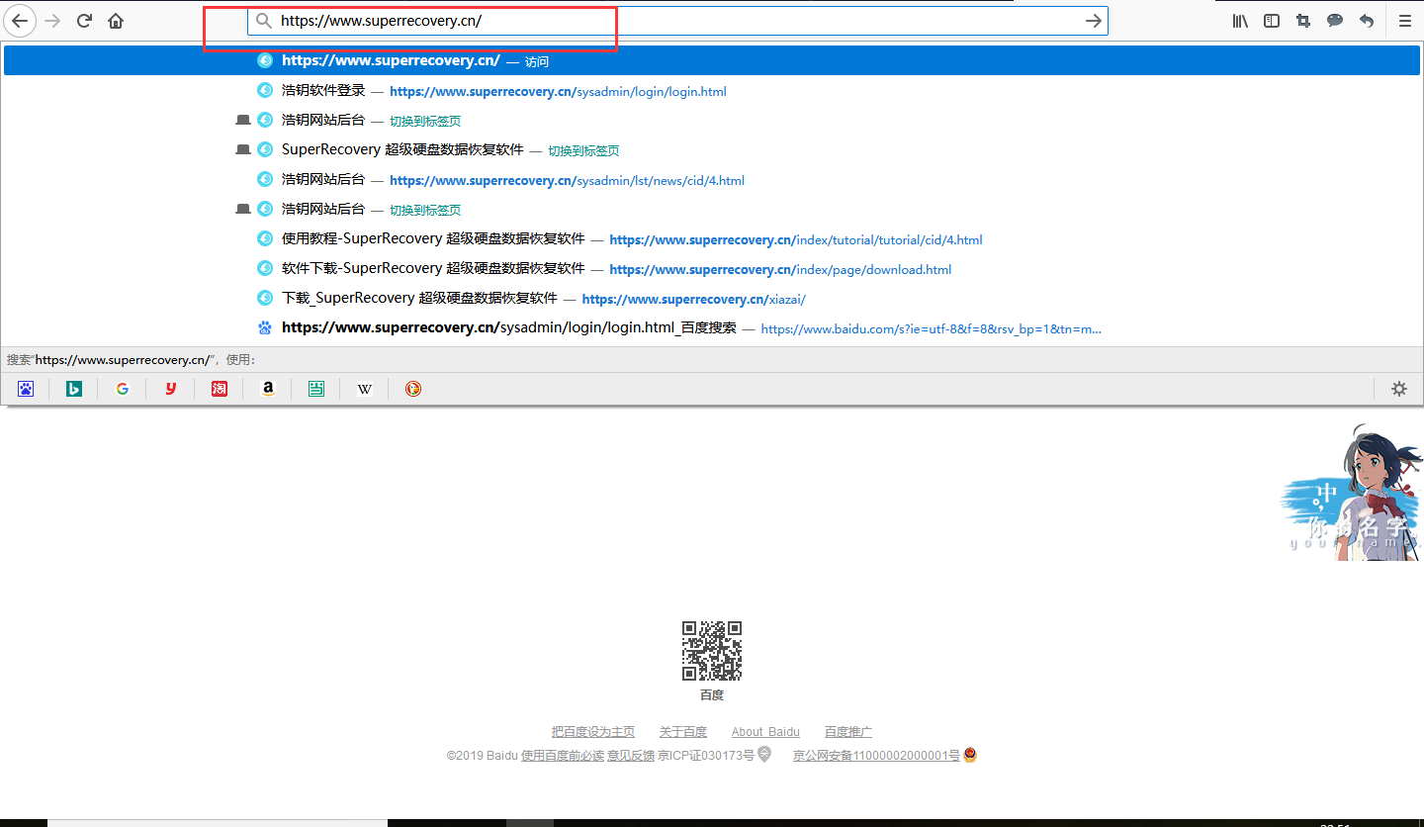The width and height of the screenshot is (1424, 827).
Task: Search with Wikipedia W engine icon
Action: tap(365, 389)
